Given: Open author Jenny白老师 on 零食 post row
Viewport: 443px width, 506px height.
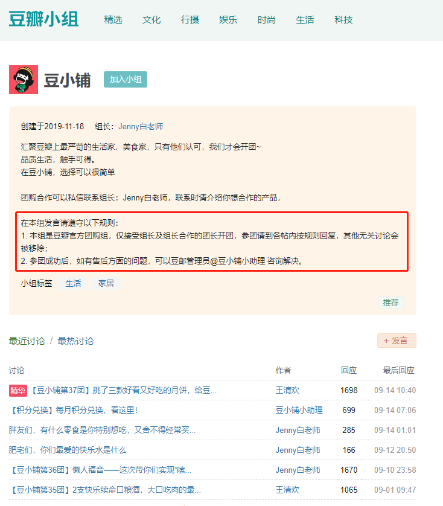Looking at the screenshot, I should click(298, 430).
